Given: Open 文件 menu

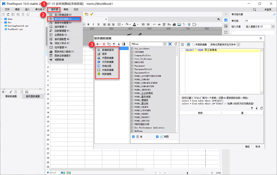Looking at the screenshot, I should click(x=7, y=9).
